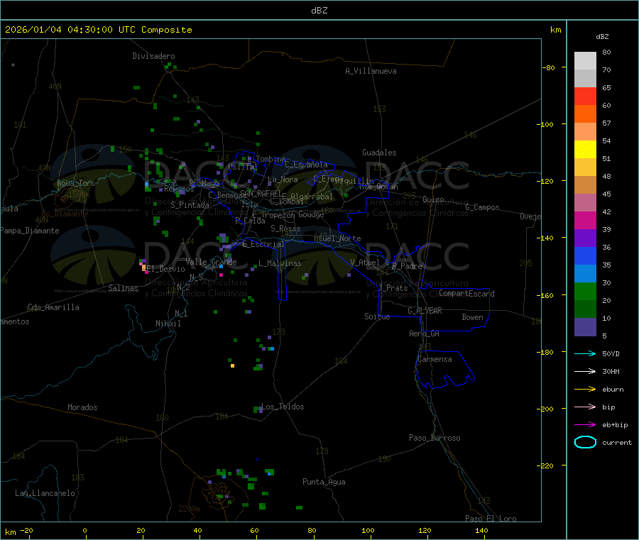Click the bip arrow in legend
639x540 pixels.
point(584,407)
